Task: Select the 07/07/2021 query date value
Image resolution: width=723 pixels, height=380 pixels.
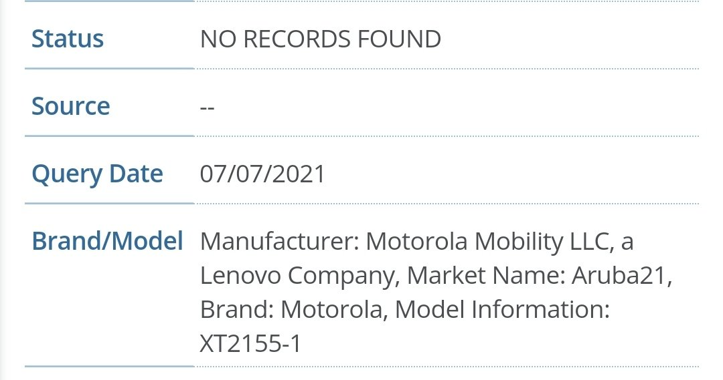Action: tap(262, 174)
